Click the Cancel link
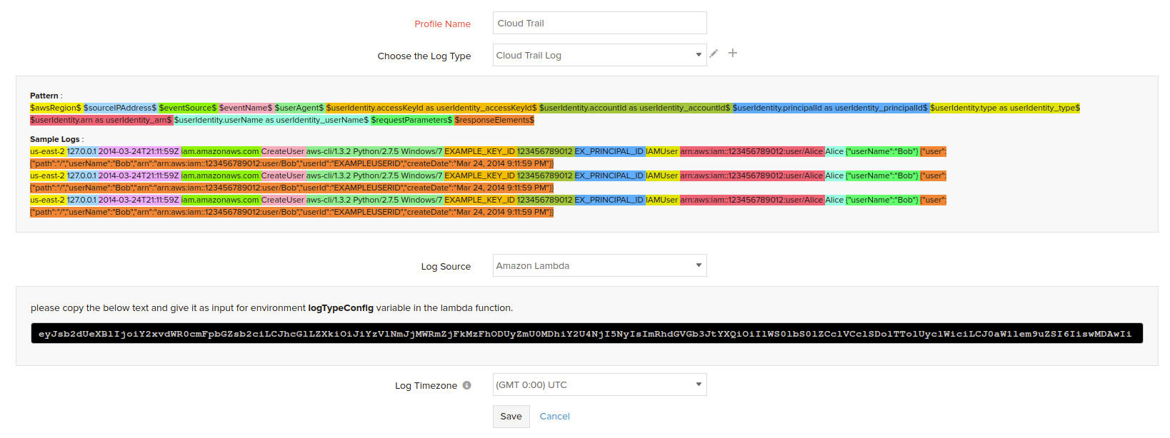 (554, 417)
